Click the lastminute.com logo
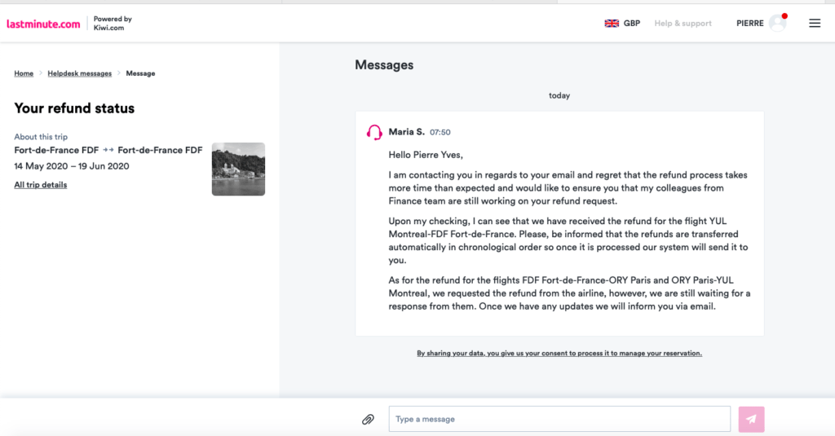The width and height of the screenshot is (835, 436). [43, 24]
